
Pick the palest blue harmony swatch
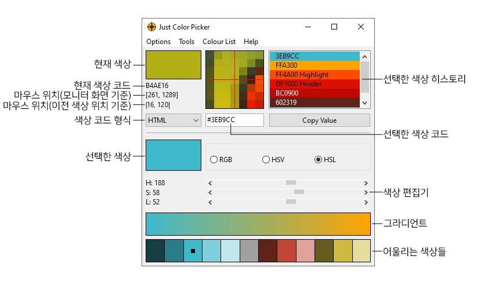click(230, 251)
